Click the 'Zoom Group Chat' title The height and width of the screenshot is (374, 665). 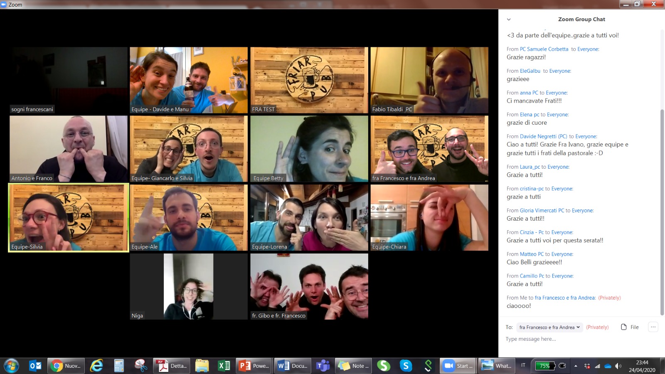point(581,20)
